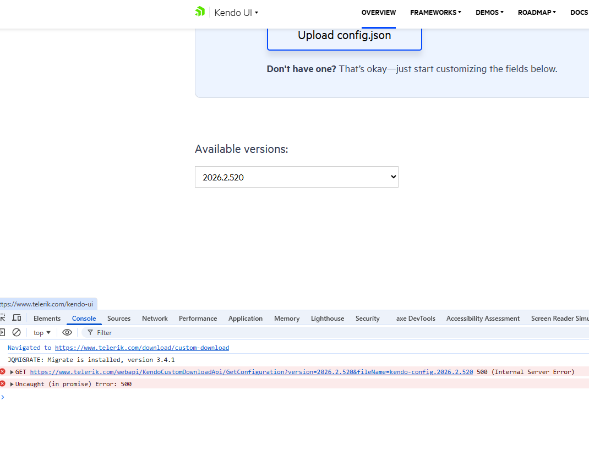
Task: Clear the console with the ban icon
Action: click(x=17, y=332)
